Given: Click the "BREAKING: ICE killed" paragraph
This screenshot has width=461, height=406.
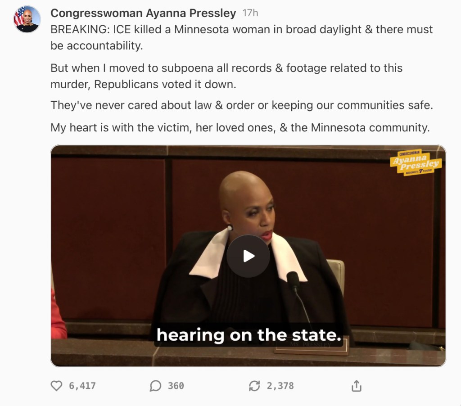Looking at the screenshot, I should tap(242, 37).
